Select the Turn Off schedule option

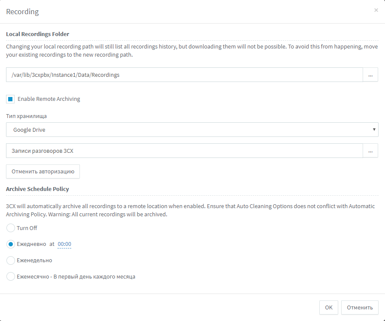point(11,228)
